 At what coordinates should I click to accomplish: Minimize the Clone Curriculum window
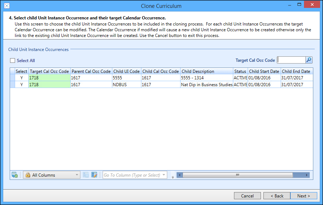coord(290,5)
